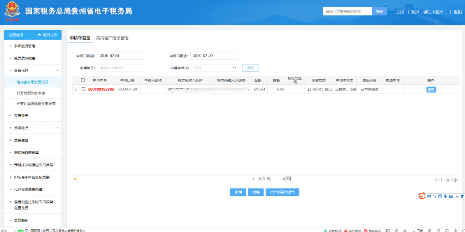Click the 搜索 button in the header
Screen dimensions: 465x232
[380, 12]
